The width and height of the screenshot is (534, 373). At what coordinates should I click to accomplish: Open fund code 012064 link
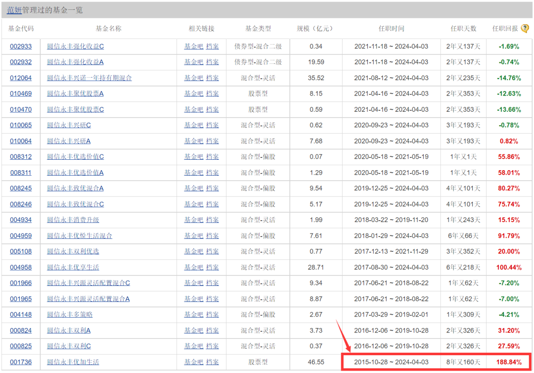point(21,78)
